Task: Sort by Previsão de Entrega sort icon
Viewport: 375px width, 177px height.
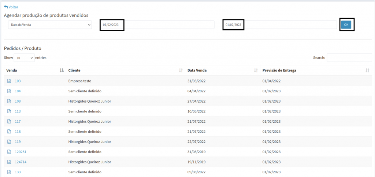Action: pyautogui.click(x=367, y=70)
